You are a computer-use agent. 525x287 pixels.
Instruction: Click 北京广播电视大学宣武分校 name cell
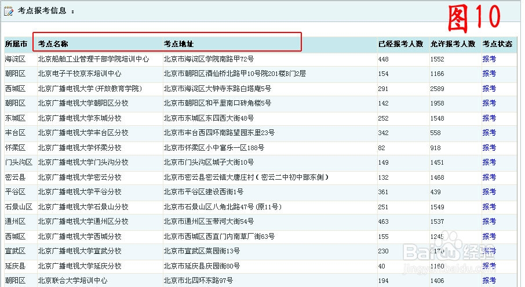(x=80, y=251)
